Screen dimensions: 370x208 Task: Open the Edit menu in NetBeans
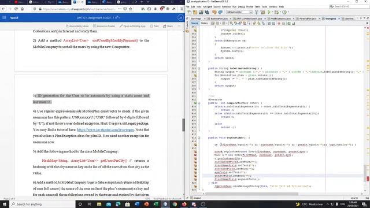coord(193,6)
